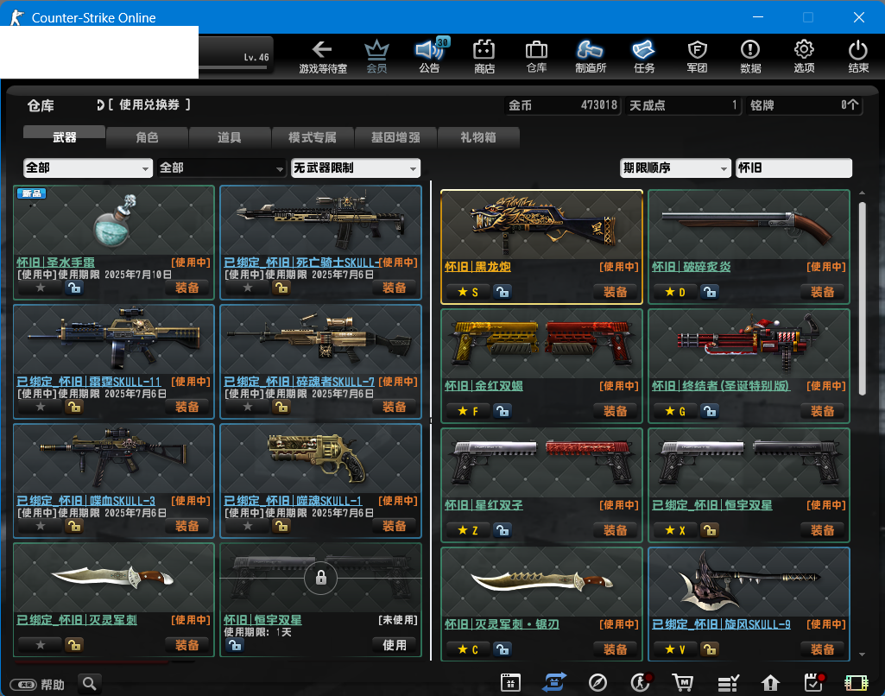
Task: Click the right inventory scrollbar thumb
Action: 862,299
